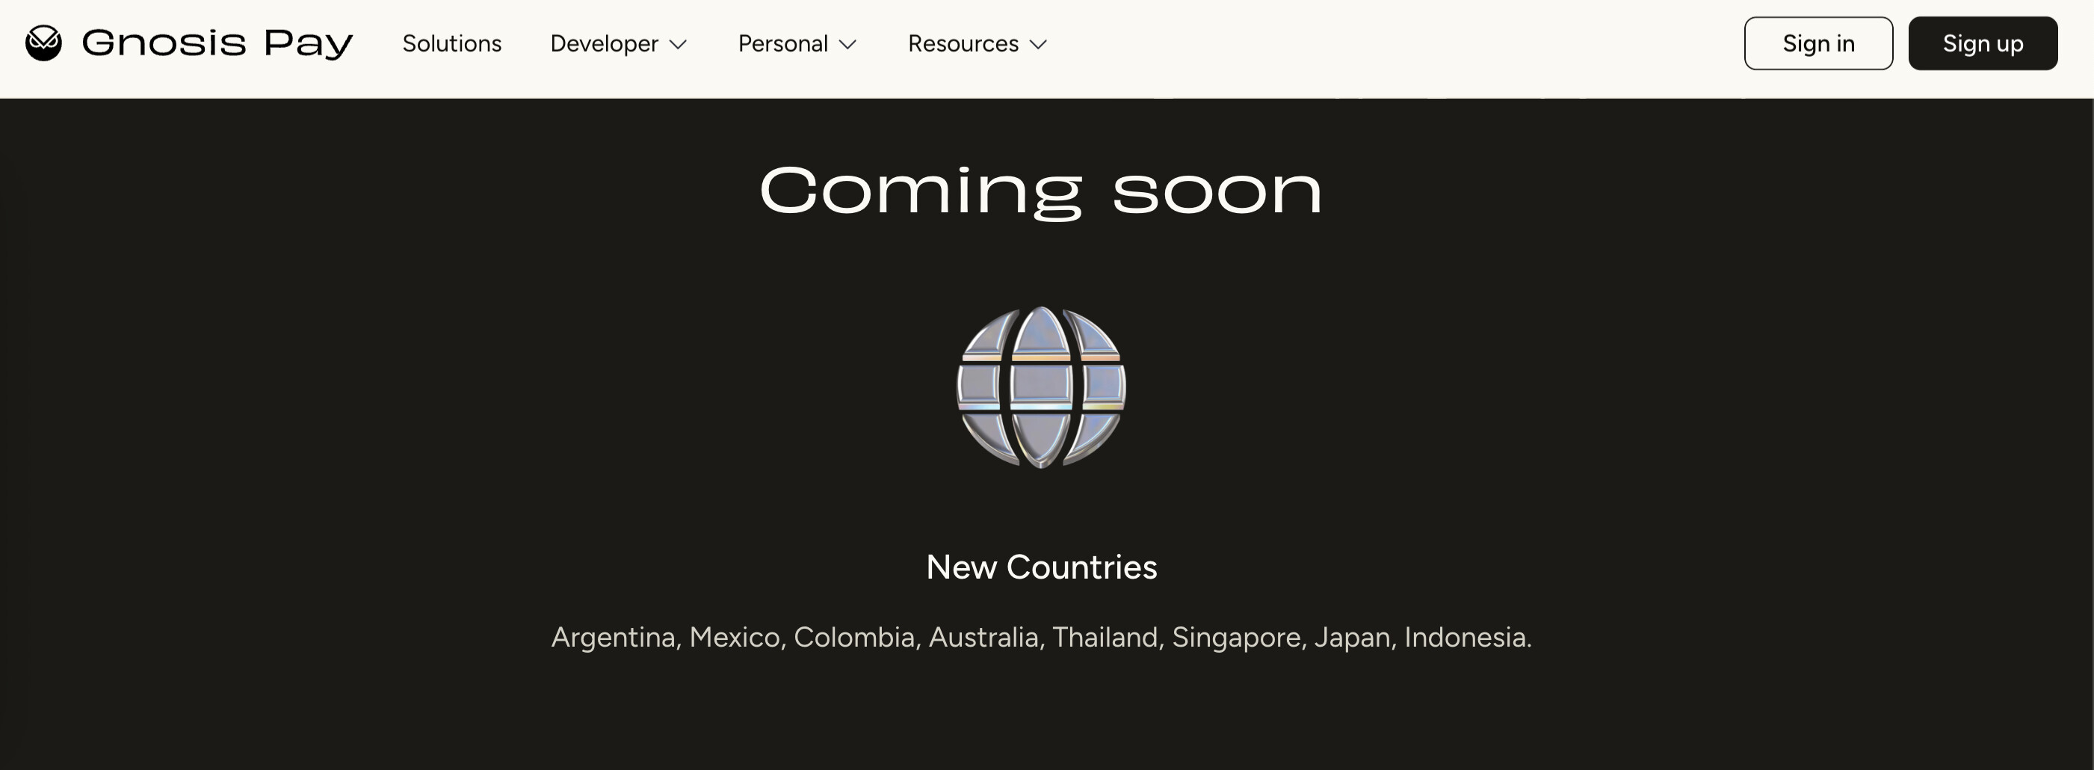
Task: Click the Gnosis Pay owl logo icon
Action: coord(43,43)
